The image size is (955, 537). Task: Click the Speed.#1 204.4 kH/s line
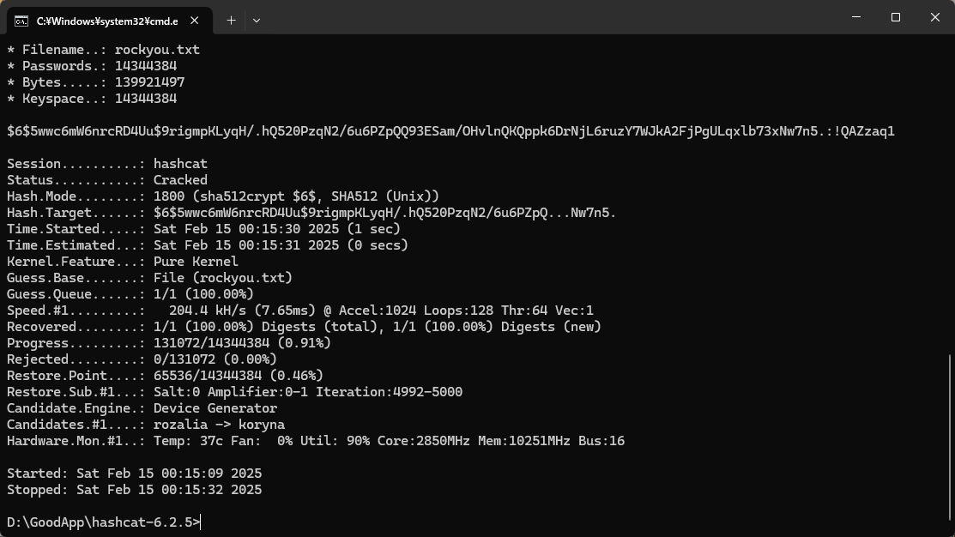300,311
